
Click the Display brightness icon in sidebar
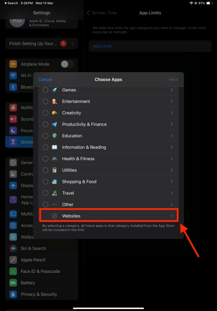[x=13, y=185]
